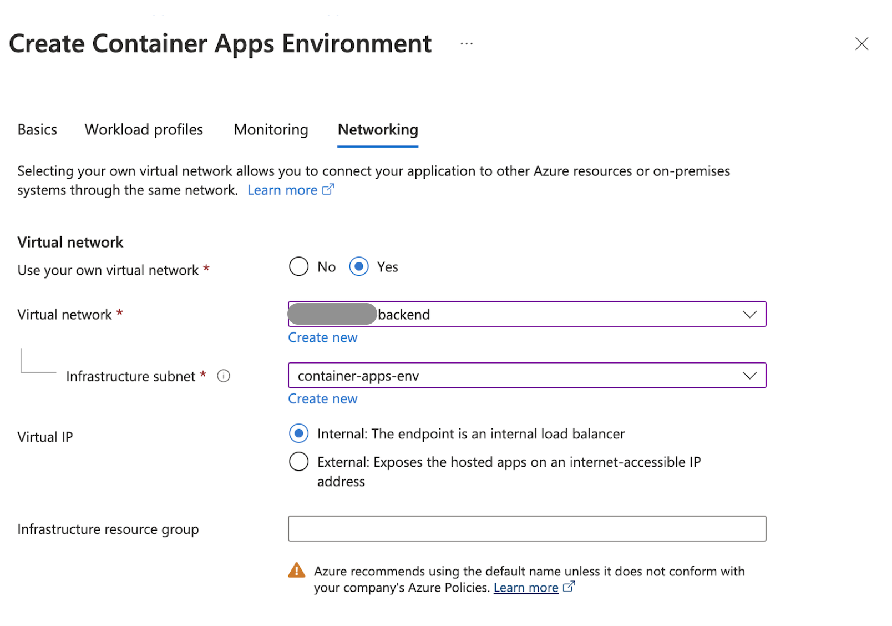Click the orange warning triangle icon
Viewport: 892px width, 626px height.
[x=297, y=571]
